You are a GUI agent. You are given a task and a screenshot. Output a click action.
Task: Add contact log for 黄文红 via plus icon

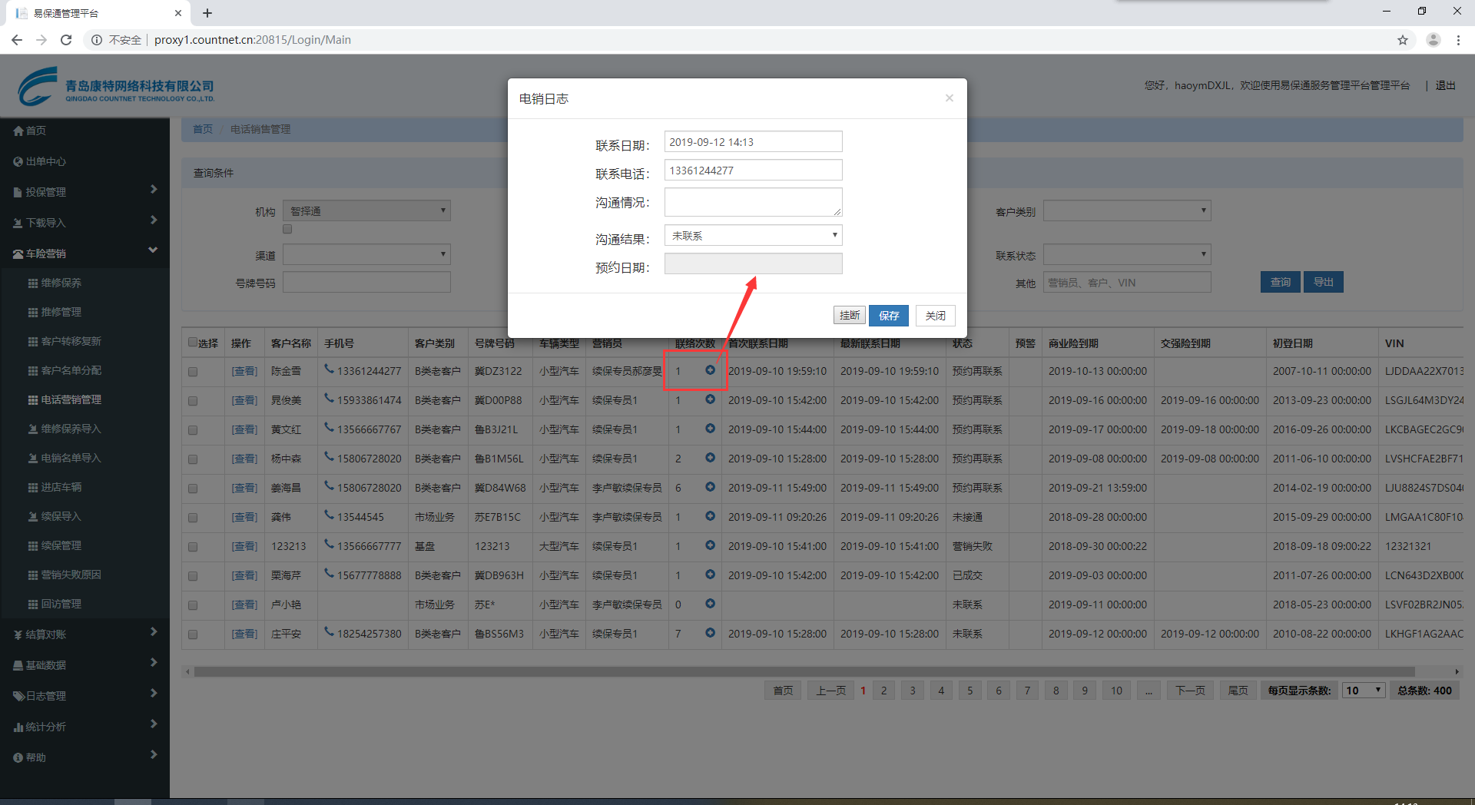(710, 429)
